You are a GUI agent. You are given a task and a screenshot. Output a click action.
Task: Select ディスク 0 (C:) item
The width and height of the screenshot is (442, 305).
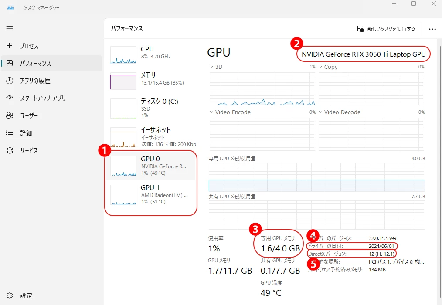[151, 108]
